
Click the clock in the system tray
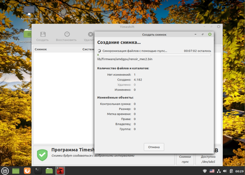point(239,172)
